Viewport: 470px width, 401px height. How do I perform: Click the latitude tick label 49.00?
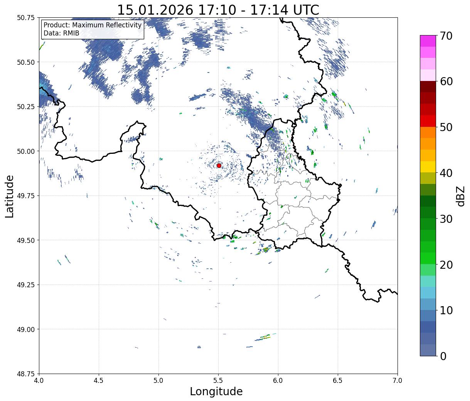pyautogui.click(x=26, y=329)
